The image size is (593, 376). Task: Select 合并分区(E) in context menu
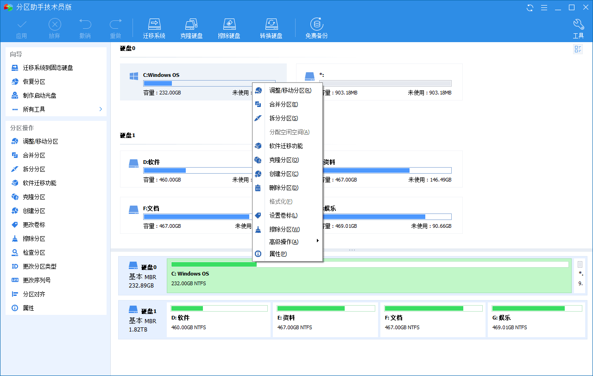click(287, 104)
